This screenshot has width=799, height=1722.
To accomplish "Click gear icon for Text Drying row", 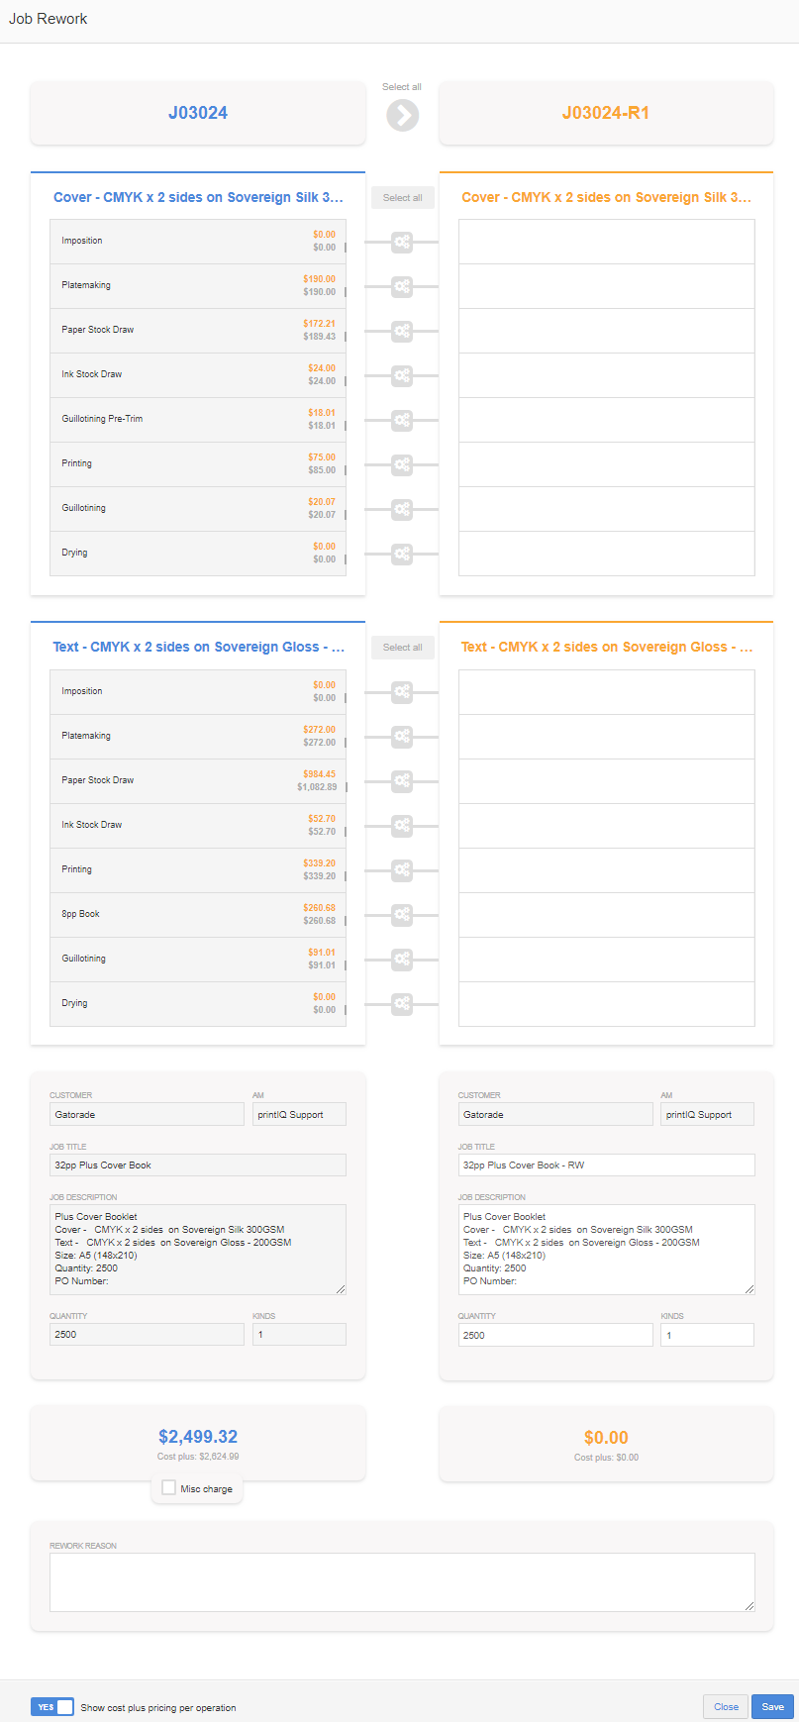I will click(x=402, y=1004).
